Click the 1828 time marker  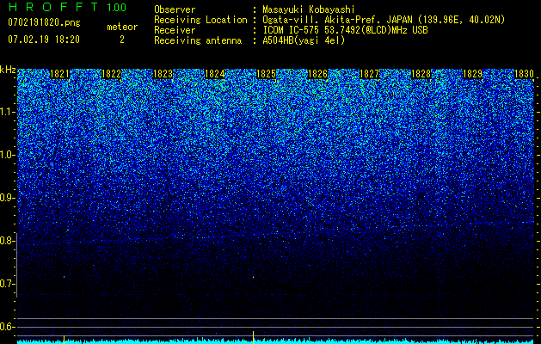click(421, 74)
